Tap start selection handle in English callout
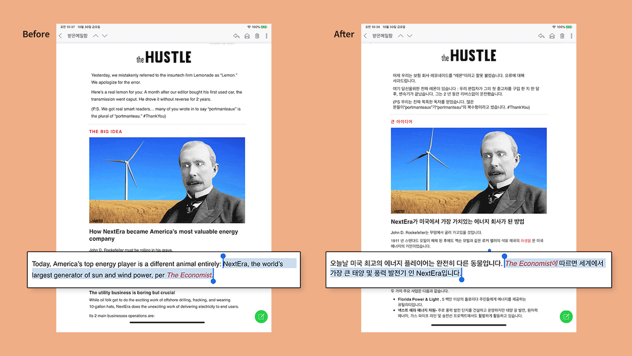Image resolution: width=632 pixels, height=356 pixels. click(x=223, y=256)
